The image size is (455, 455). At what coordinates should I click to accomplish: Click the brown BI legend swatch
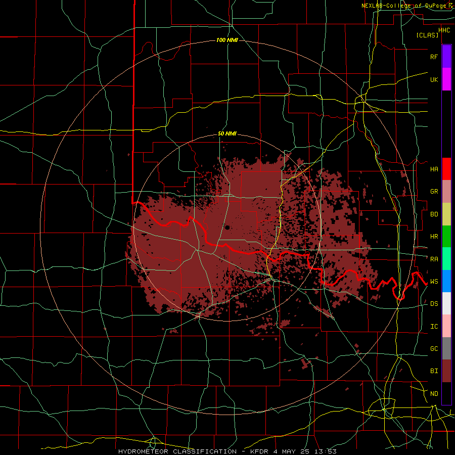tap(446, 371)
